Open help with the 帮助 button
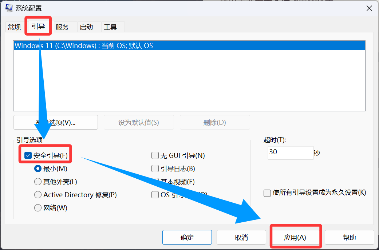The height and width of the screenshot is (250, 379). click(349, 237)
